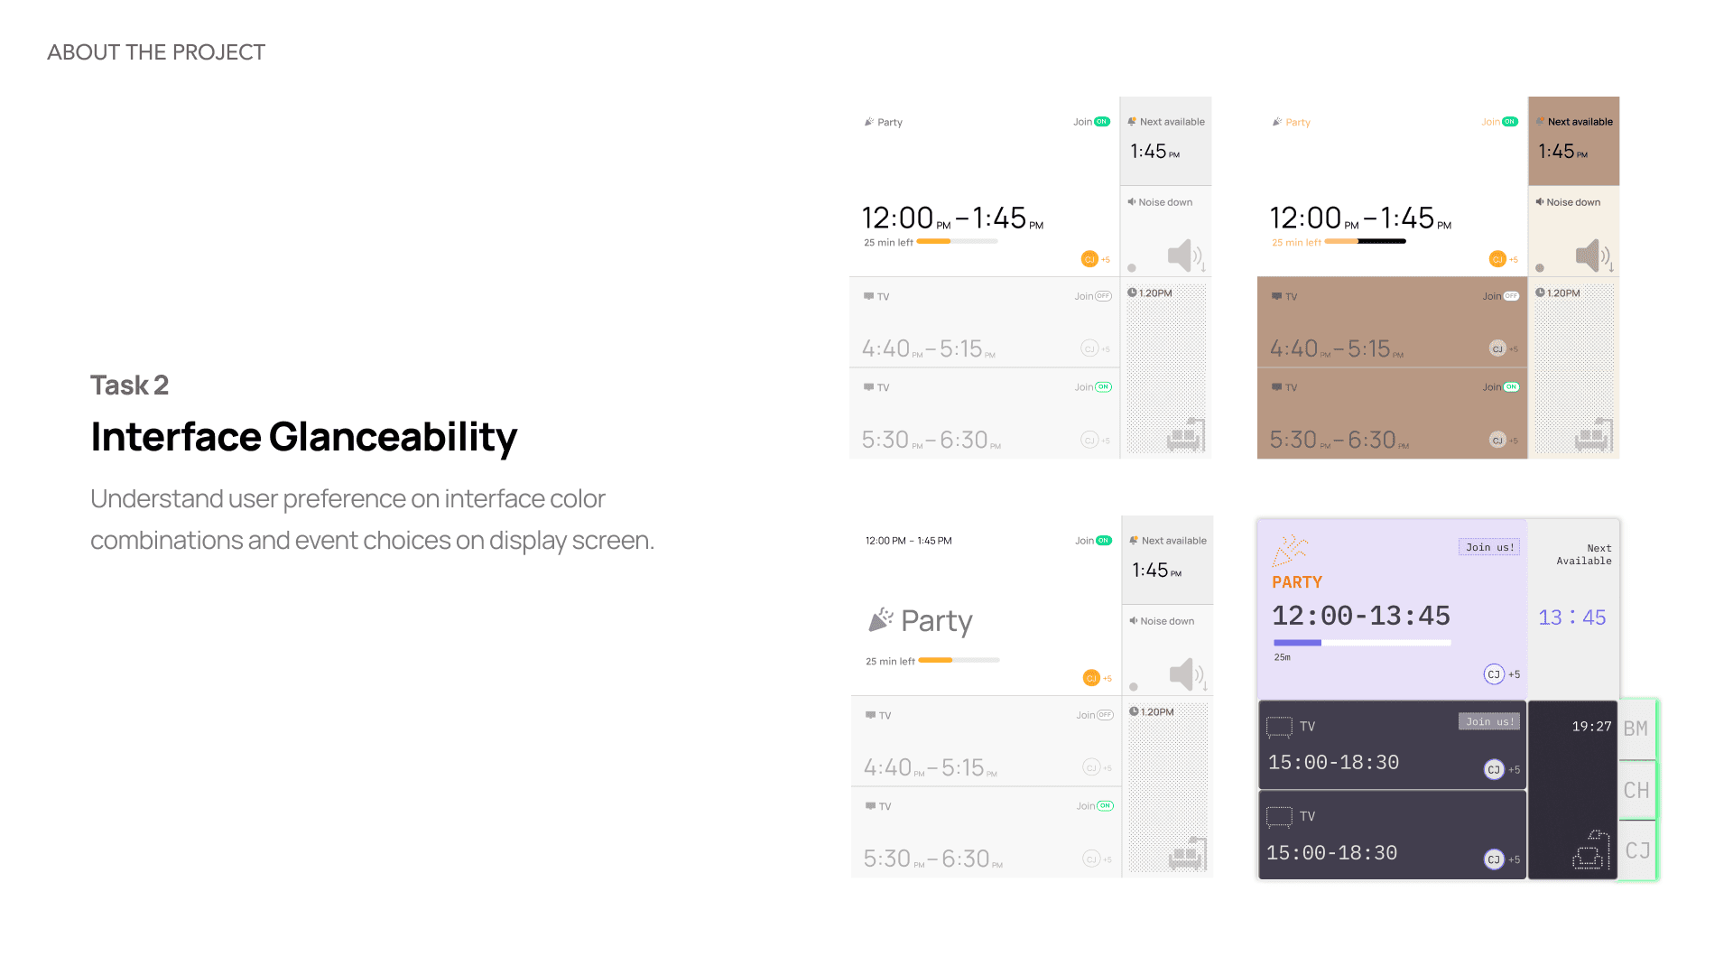Viewport: 1733px width, 975px height.
Task: Click the party icon next to orange Party label
Action: coord(1277,122)
